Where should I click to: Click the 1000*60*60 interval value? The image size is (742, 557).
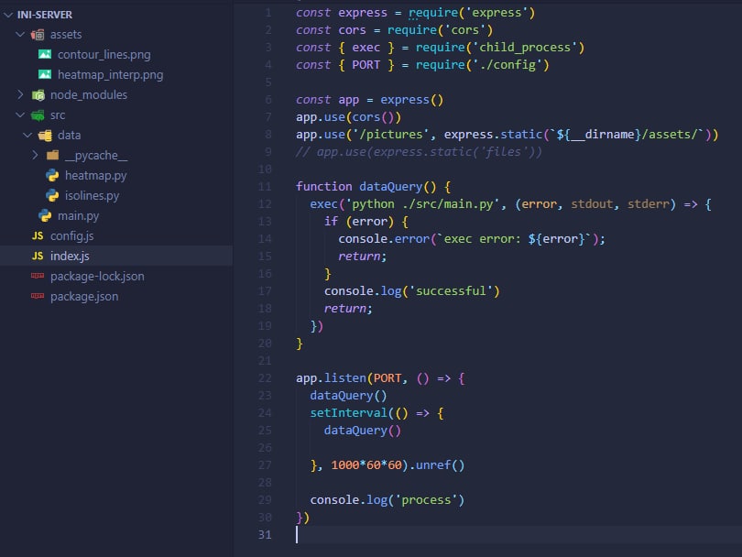click(x=366, y=465)
